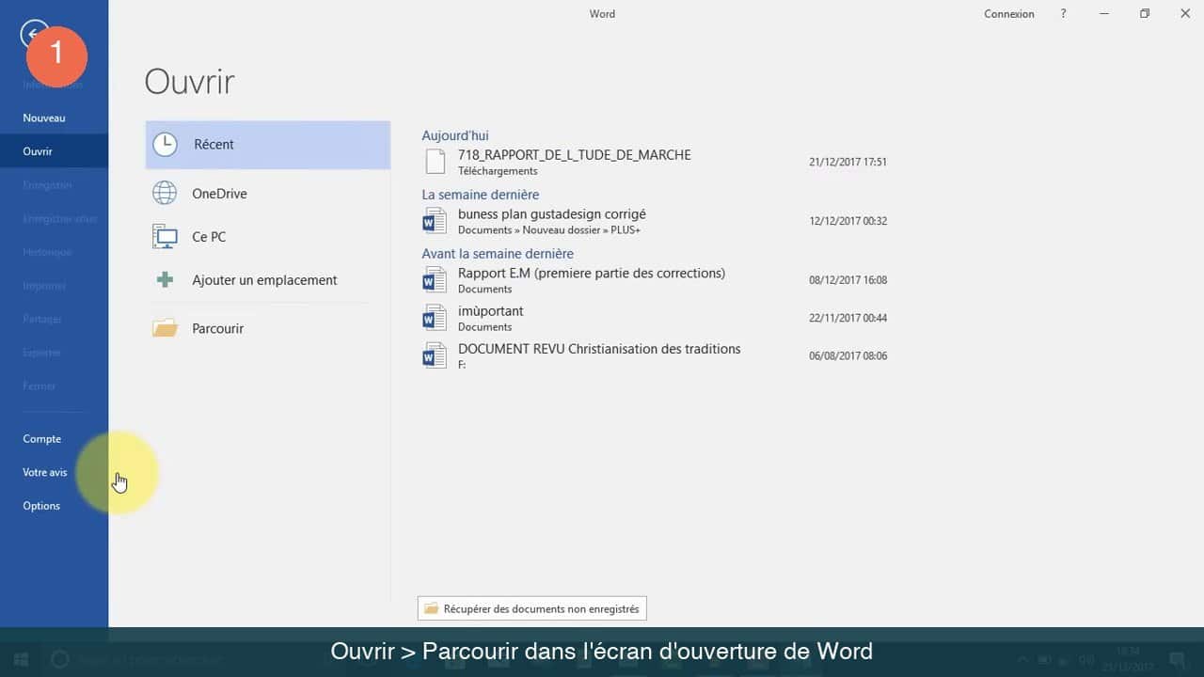Click Ajouter un emplacement

pos(268,280)
